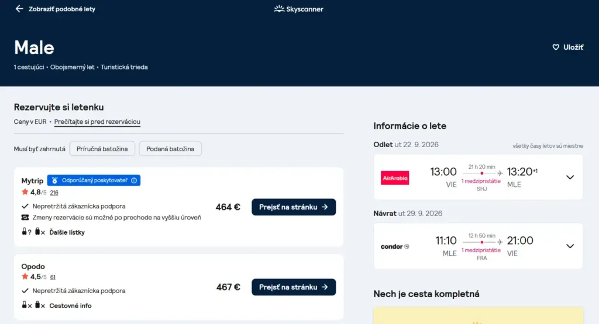Expand the return Condor flight details

570,246
